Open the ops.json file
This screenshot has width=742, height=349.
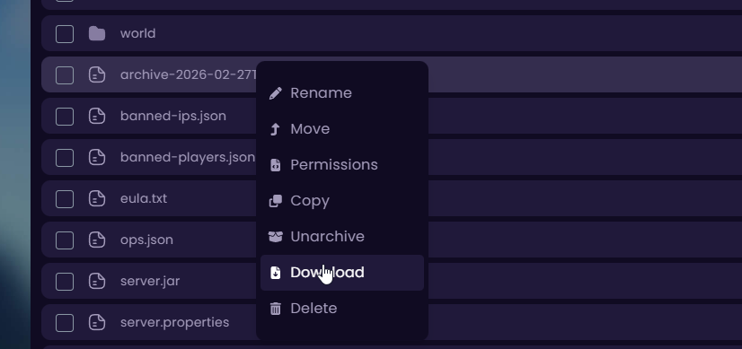click(146, 240)
